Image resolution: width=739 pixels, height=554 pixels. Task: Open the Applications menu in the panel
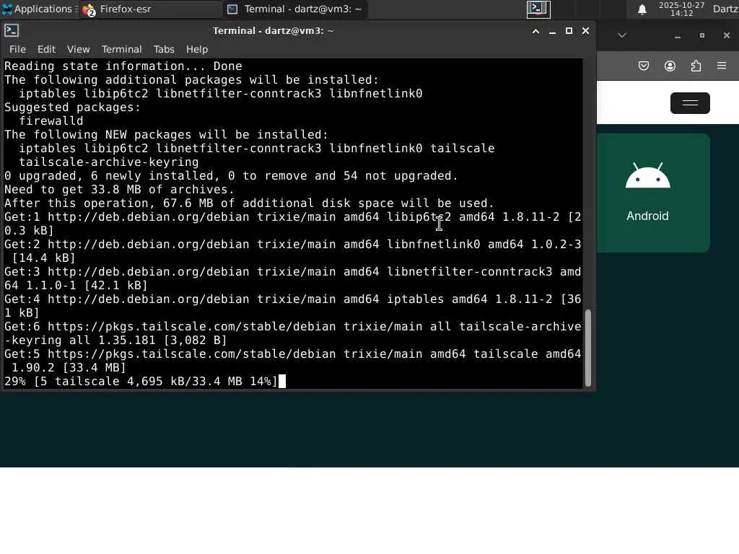37,9
